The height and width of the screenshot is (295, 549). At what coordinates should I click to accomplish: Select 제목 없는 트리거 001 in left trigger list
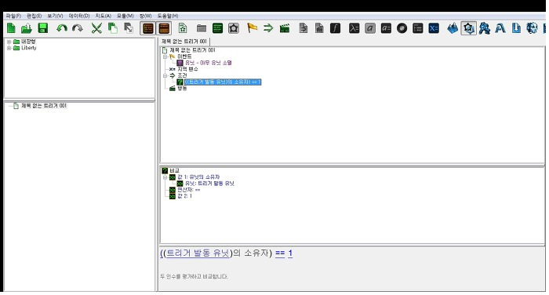44,106
